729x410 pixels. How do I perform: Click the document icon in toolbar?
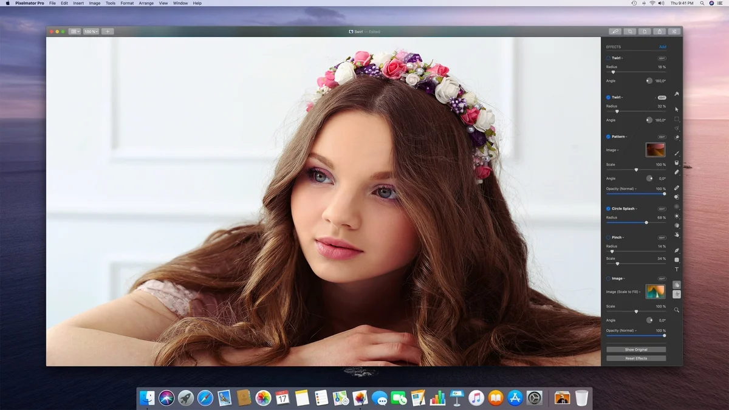tap(645, 32)
